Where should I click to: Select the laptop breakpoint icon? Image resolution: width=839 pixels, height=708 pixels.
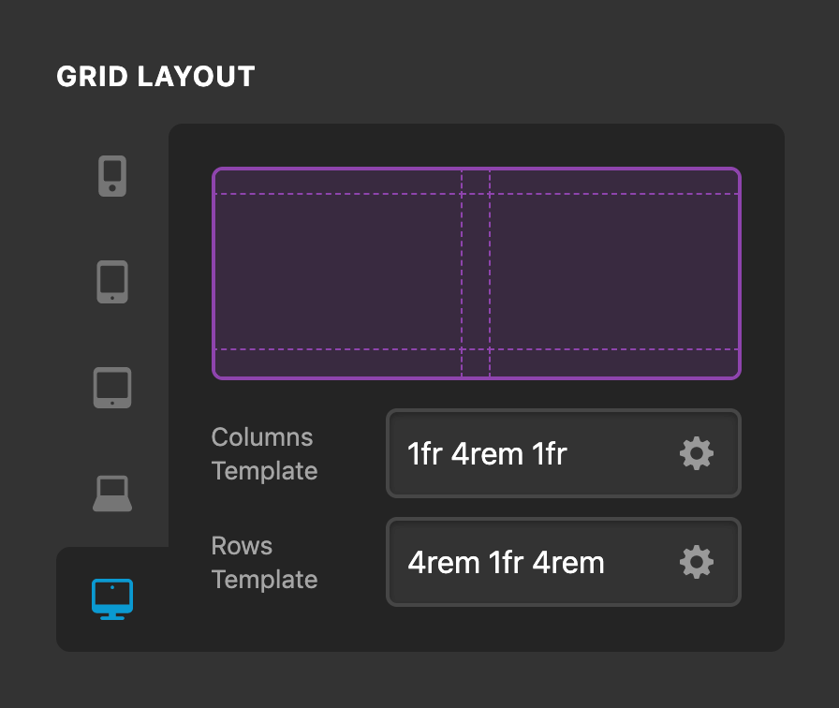(112, 494)
